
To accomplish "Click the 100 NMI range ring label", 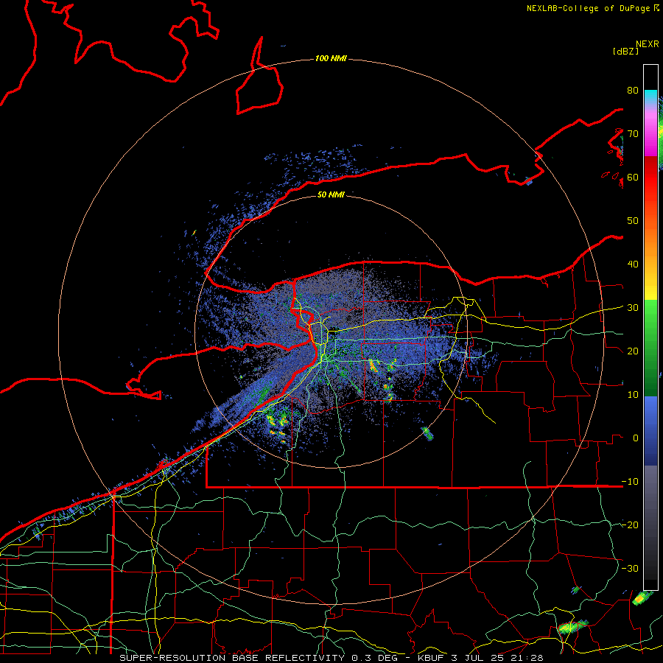I will (x=331, y=58).
